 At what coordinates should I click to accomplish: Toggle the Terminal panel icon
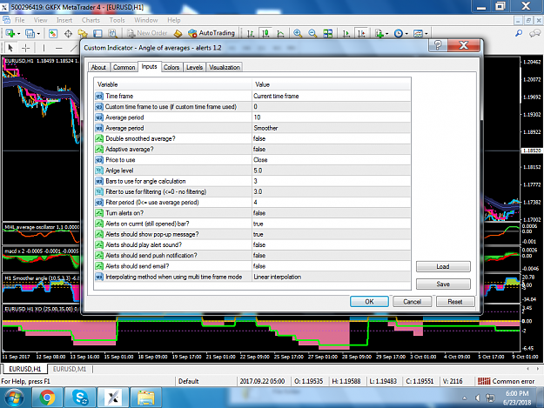tap(97, 33)
